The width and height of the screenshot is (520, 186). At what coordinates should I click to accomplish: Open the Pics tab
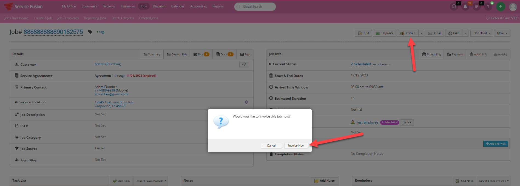pyautogui.click(x=201, y=54)
